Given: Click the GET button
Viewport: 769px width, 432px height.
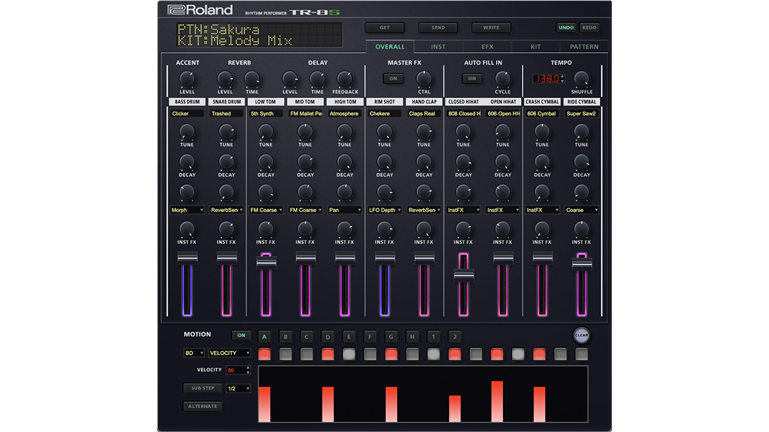Looking at the screenshot, I should click(384, 28).
